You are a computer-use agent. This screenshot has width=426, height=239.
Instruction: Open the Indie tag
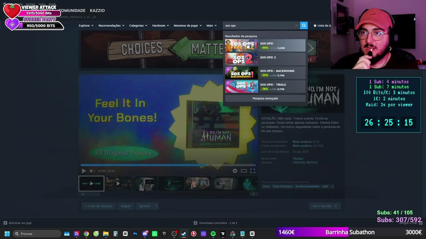(x=325, y=187)
